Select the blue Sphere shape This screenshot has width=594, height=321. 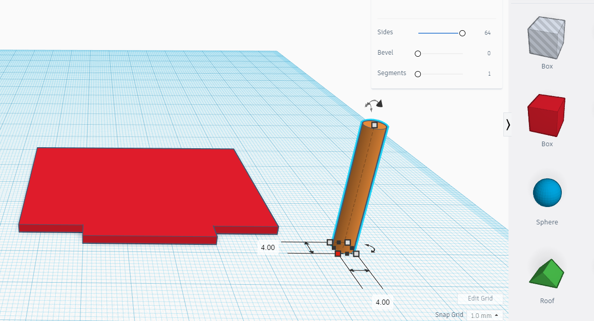546,192
